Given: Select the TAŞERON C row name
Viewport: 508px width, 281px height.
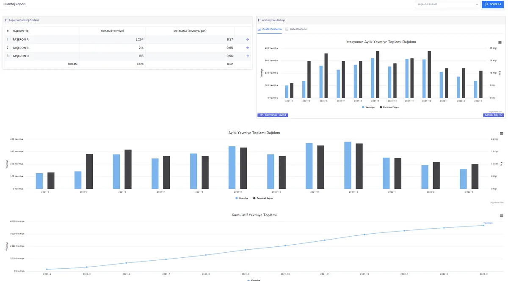Looking at the screenshot, I should [21, 56].
